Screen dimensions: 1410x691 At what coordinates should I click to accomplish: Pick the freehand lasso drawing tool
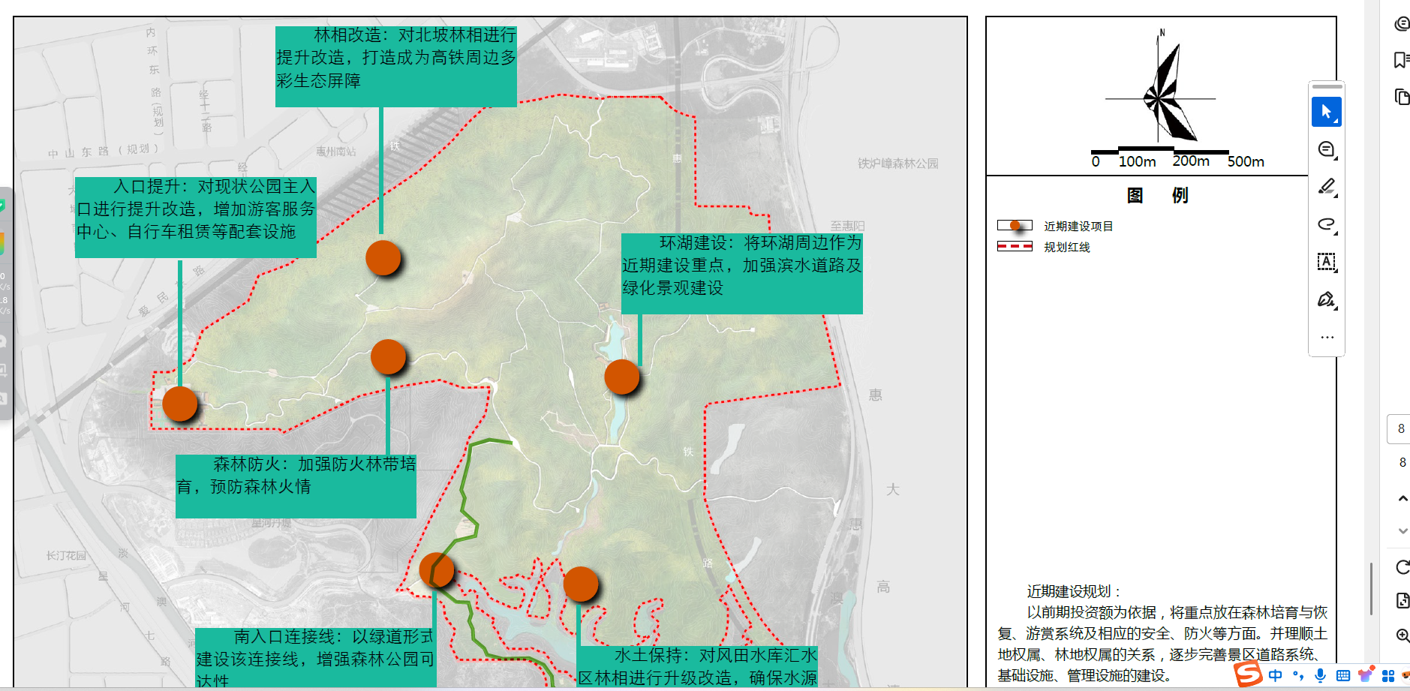pyautogui.click(x=1326, y=224)
